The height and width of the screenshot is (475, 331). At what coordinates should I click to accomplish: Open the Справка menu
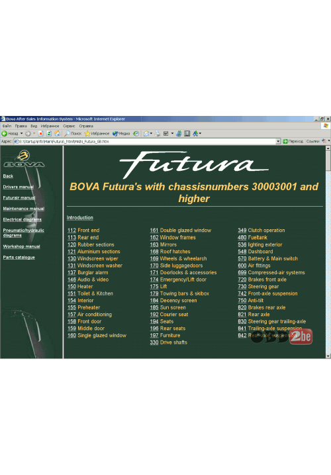(86, 126)
